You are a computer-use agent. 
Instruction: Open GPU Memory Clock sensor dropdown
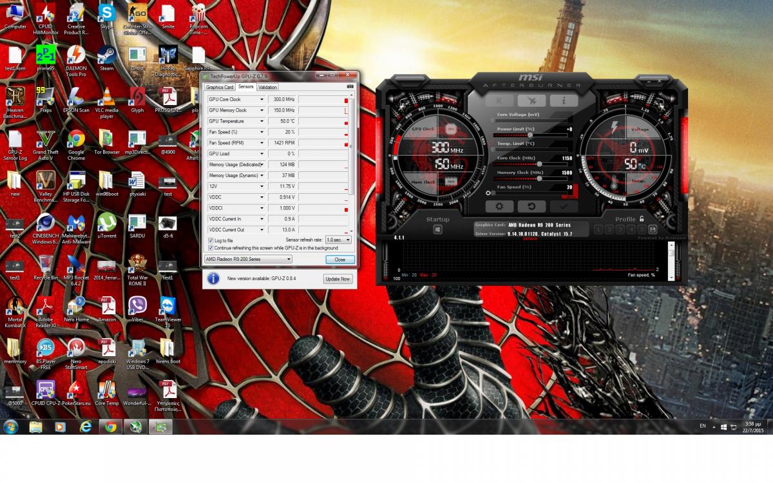[262, 111]
